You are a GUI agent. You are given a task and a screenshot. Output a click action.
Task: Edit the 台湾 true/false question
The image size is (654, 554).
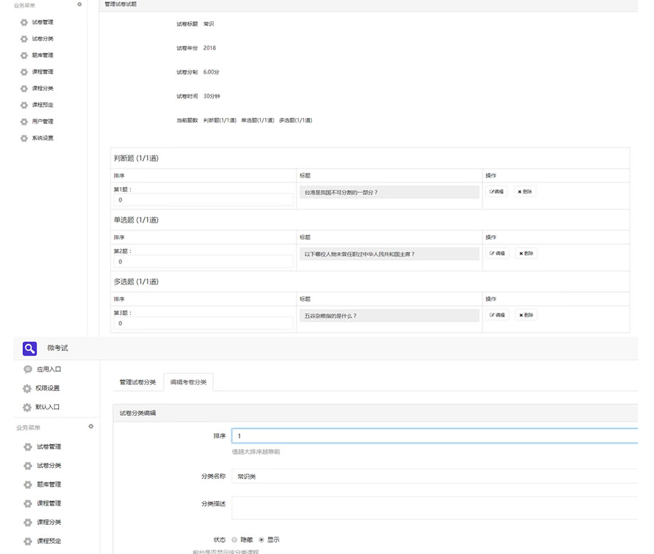click(x=497, y=192)
